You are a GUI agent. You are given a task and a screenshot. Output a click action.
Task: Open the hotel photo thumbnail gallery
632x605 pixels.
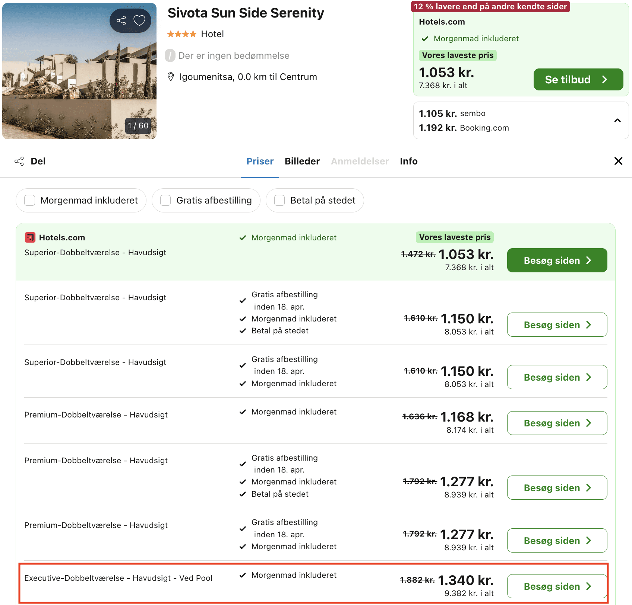[79, 71]
